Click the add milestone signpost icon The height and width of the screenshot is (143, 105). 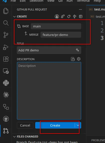click(75, 16)
